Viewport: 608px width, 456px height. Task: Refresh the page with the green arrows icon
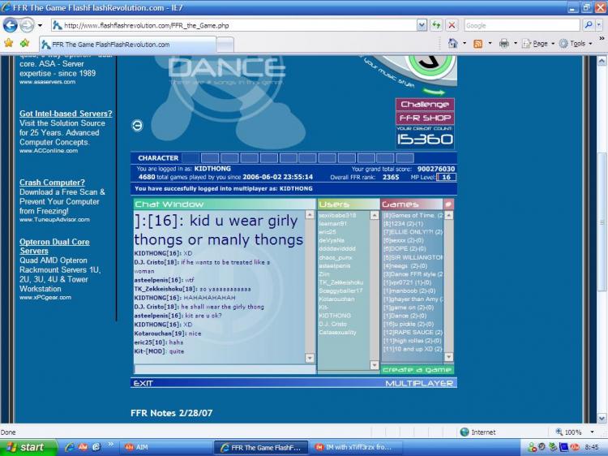(x=436, y=26)
